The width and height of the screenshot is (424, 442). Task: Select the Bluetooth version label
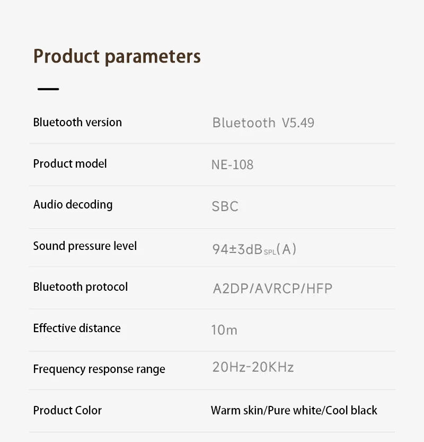[77, 123]
